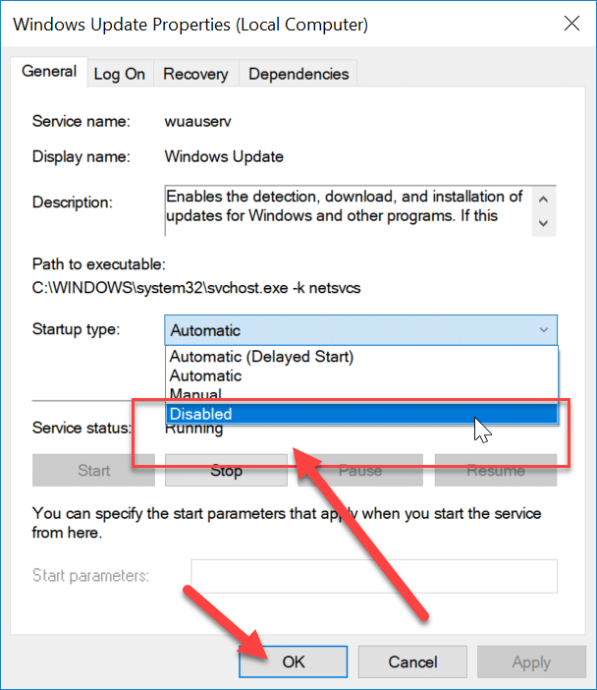Select Automatic from startup type list
Viewport: 597px width, 690px height.
point(205,375)
